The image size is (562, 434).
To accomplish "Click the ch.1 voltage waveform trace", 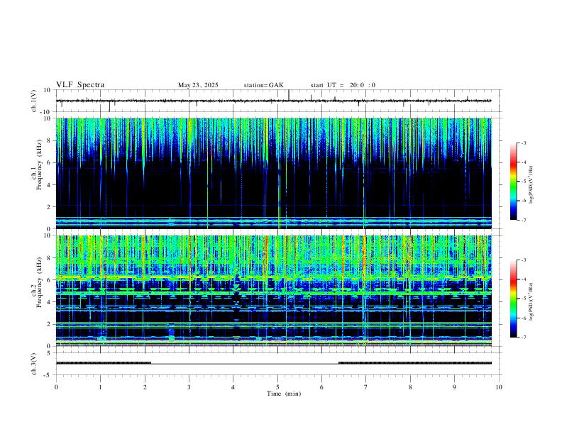I will [x=274, y=101].
